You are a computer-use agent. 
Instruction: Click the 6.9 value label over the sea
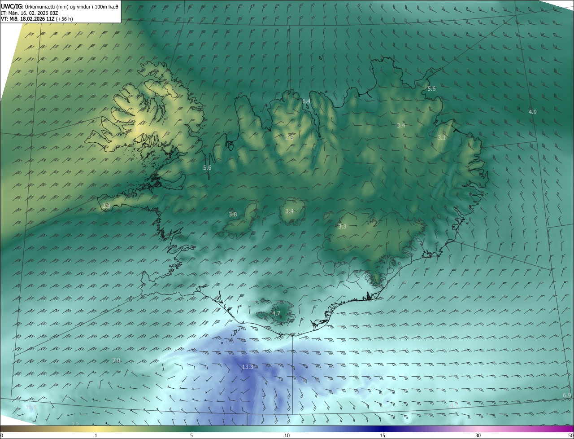(x=567, y=395)
